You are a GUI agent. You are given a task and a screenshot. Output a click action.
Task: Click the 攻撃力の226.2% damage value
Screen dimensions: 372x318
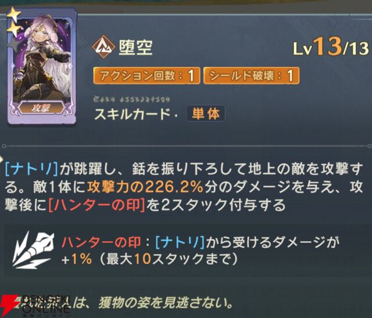coord(145,187)
